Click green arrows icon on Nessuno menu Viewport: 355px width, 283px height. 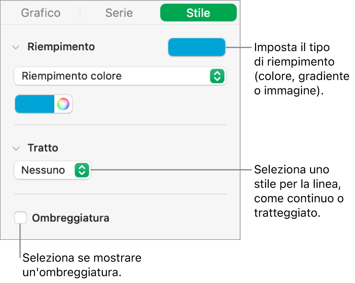tap(82, 170)
